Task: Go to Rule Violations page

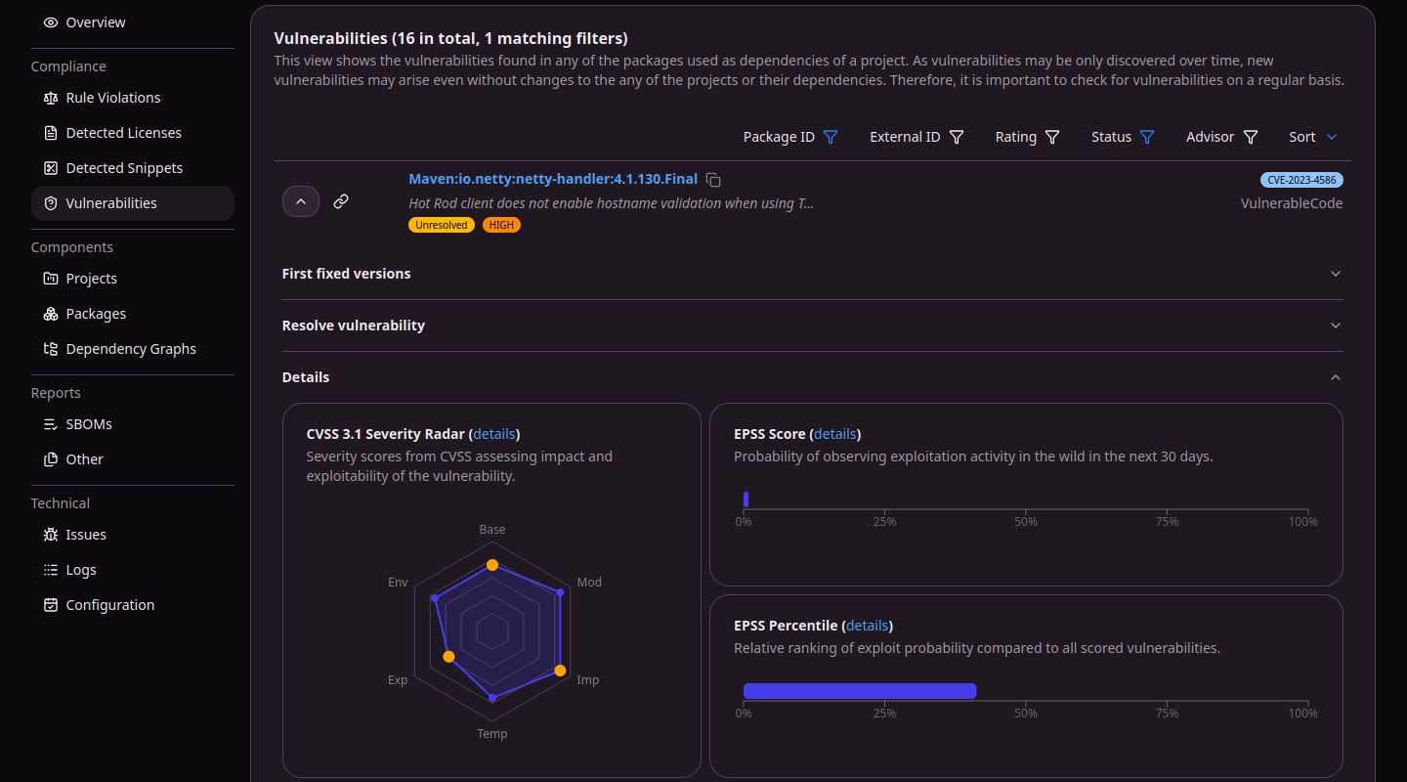Action: pos(133,98)
